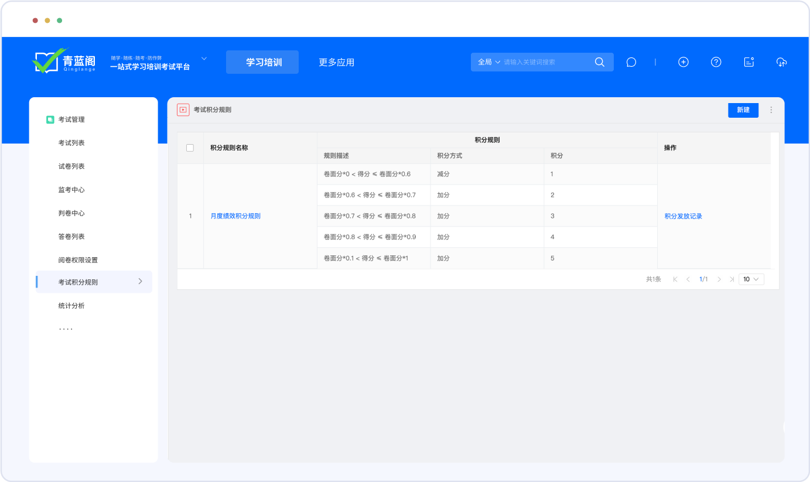This screenshot has height=482, width=810.
Task: Click the 新建 button
Action: tap(743, 110)
